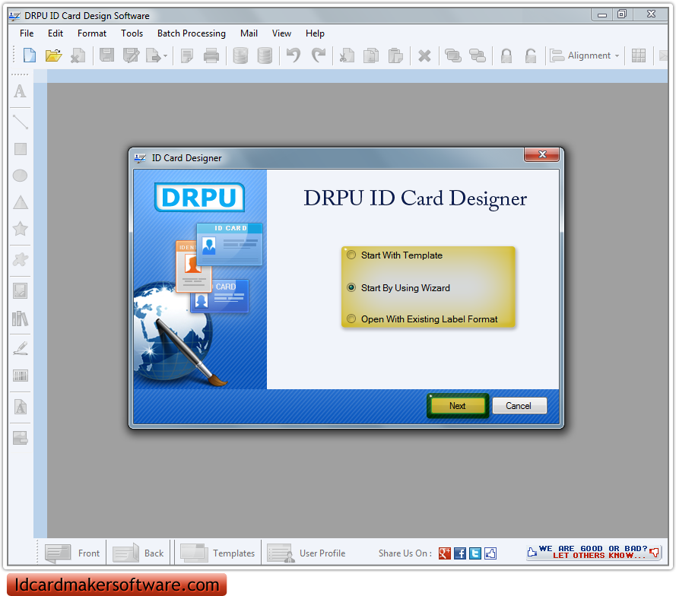This screenshot has height=596, width=676.
Task: Select the Image library books tool
Action: tap(21, 319)
